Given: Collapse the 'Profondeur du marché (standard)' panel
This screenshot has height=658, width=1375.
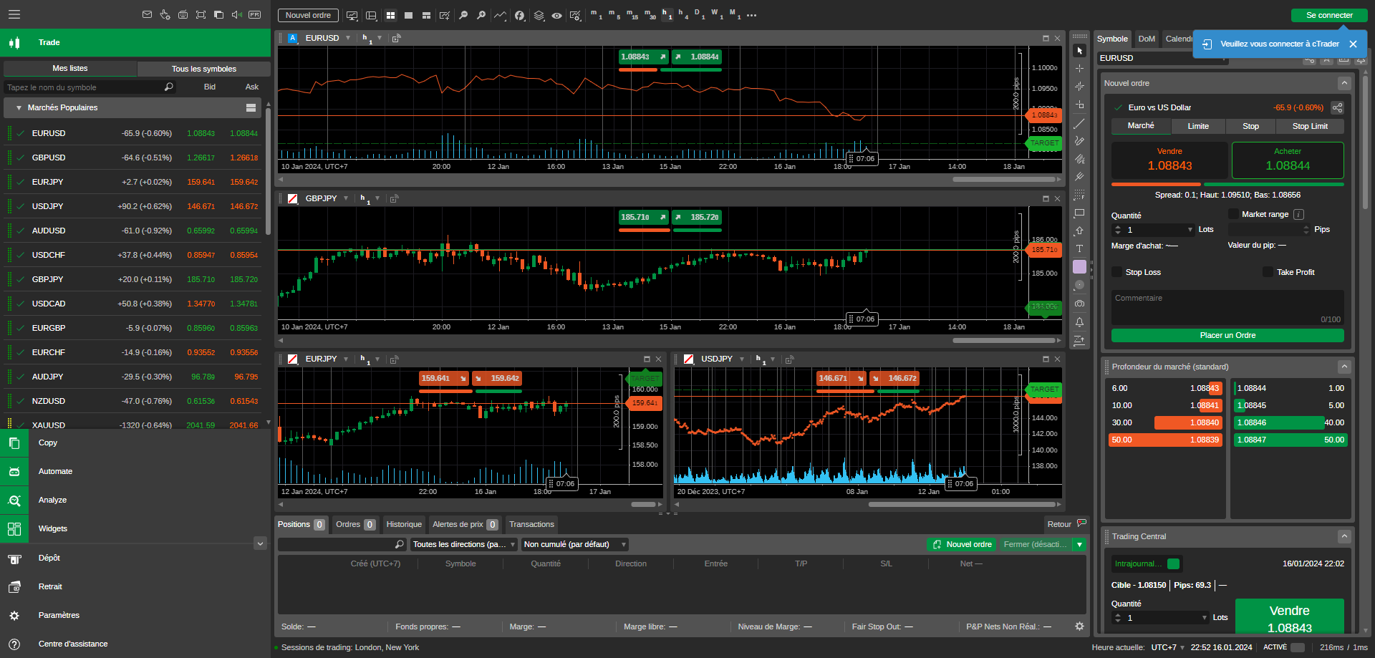Looking at the screenshot, I should (x=1344, y=366).
